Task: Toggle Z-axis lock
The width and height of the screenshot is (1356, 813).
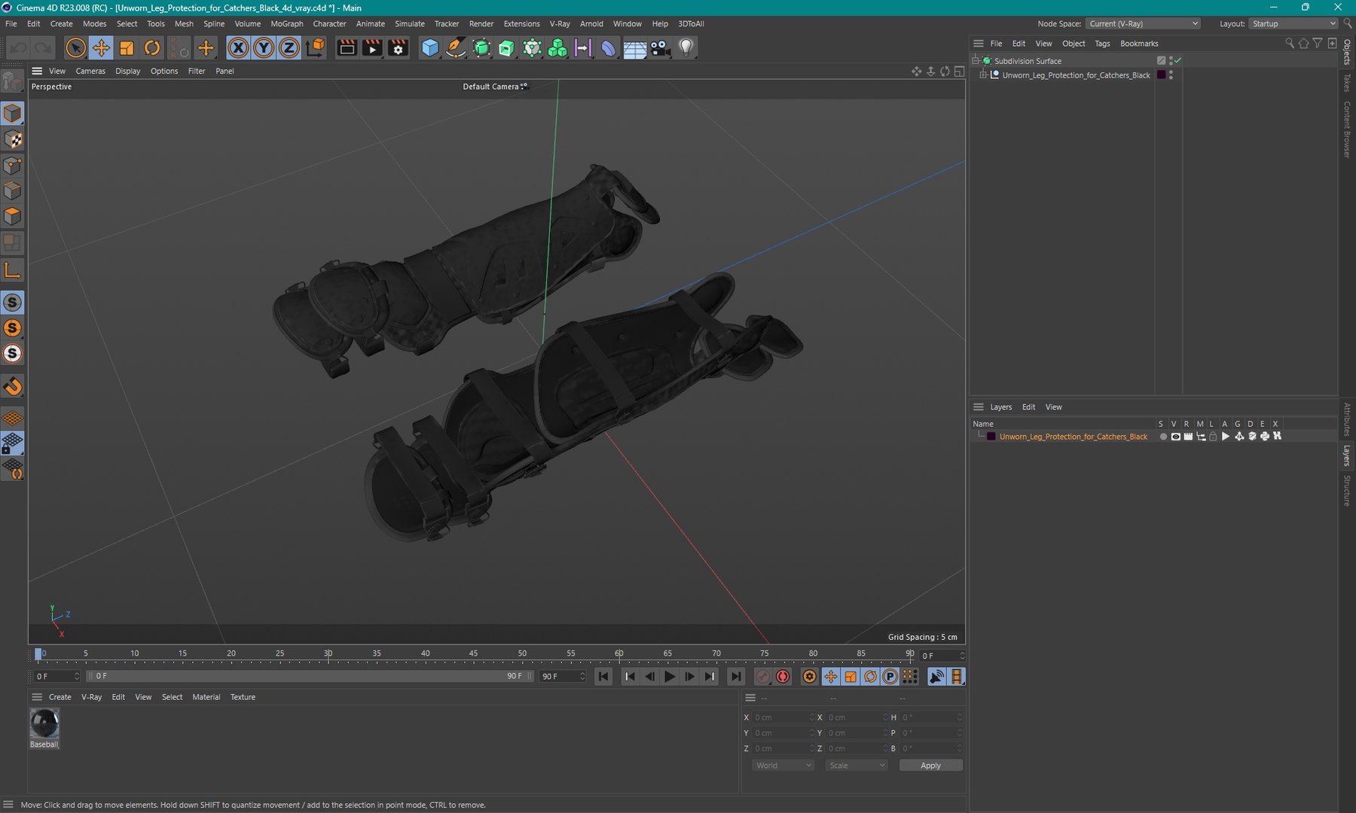Action: [289, 48]
